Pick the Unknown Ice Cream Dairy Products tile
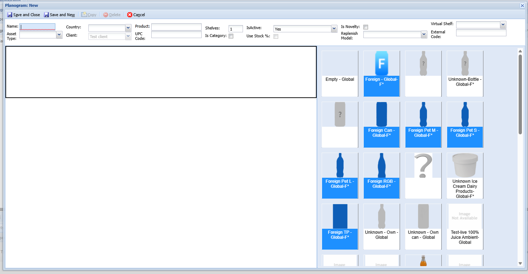 [465, 176]
